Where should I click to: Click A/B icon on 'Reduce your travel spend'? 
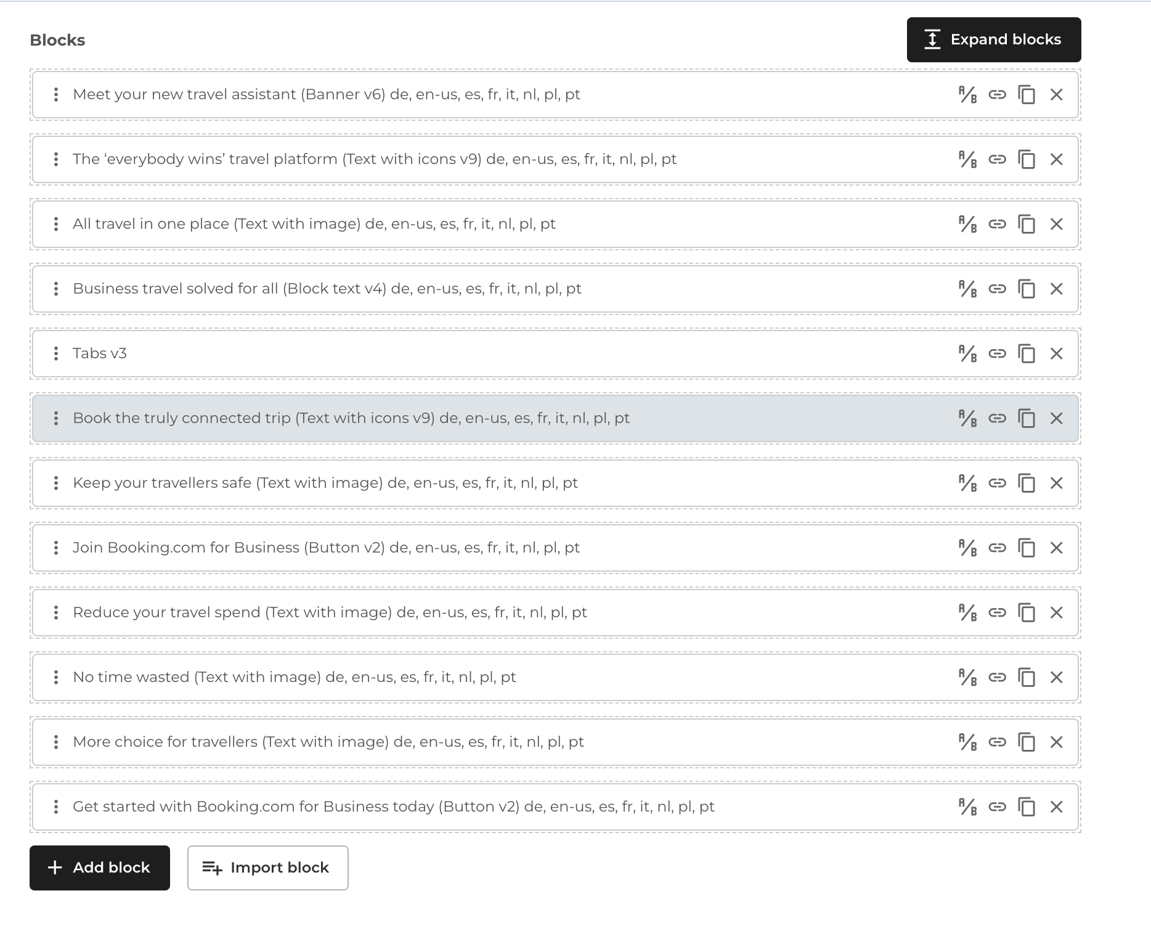pos(967,613)
